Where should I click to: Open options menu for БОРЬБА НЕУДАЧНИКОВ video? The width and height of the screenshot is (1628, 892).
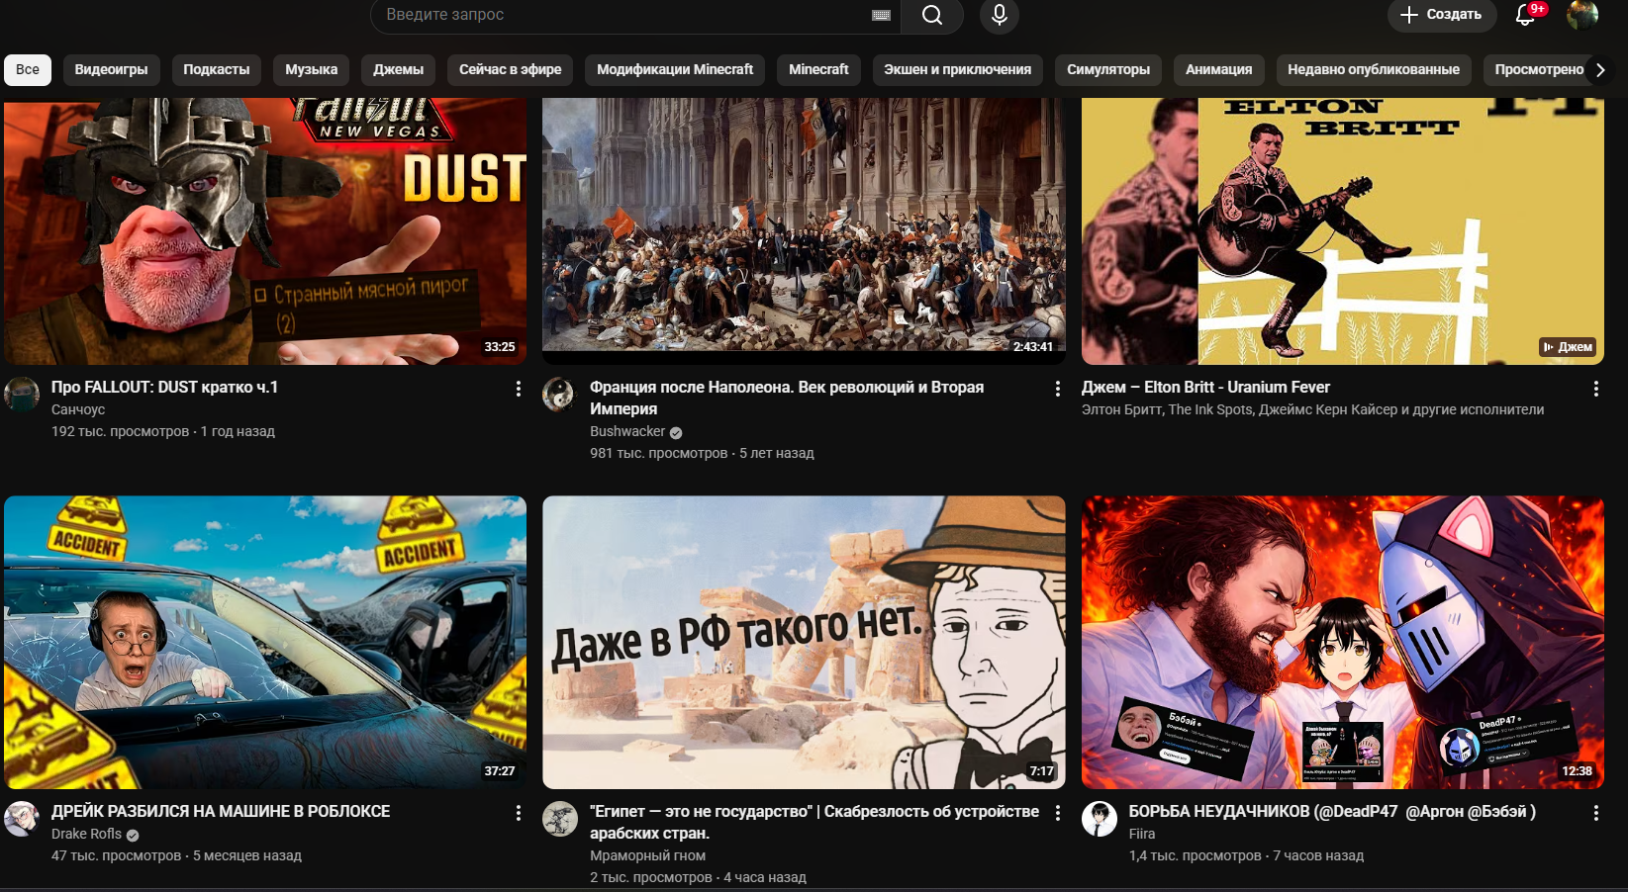tap(1595, 813)
